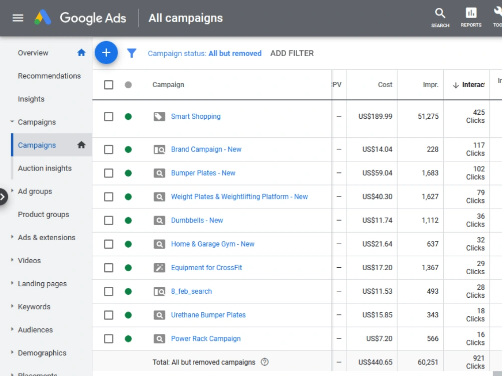Image resolution: width=502 pixels, height=376 pixels.
Task: Select the Dumbbells - New row checkbox
Action: [x=108, y=220]
